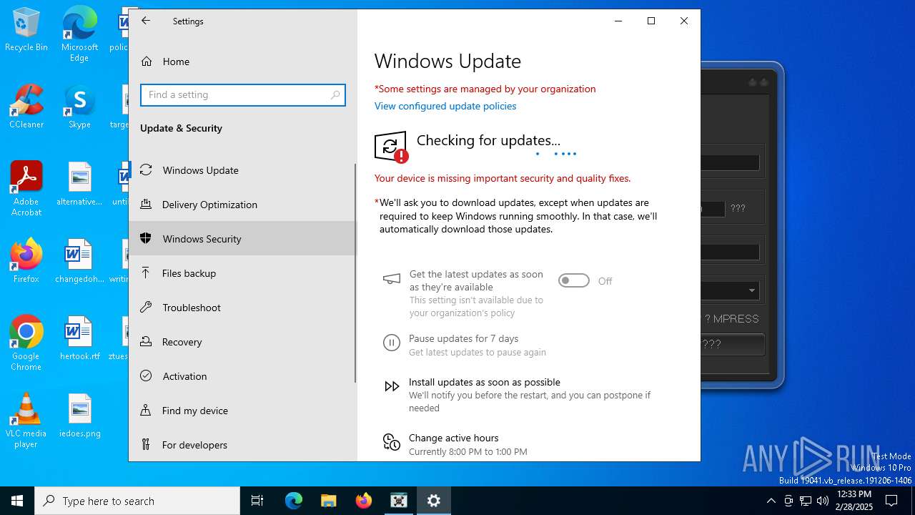The height and width of the screenshot is (515, 915).
Task: Click the sidebar scrollbar in Settings
Action: 355,273
